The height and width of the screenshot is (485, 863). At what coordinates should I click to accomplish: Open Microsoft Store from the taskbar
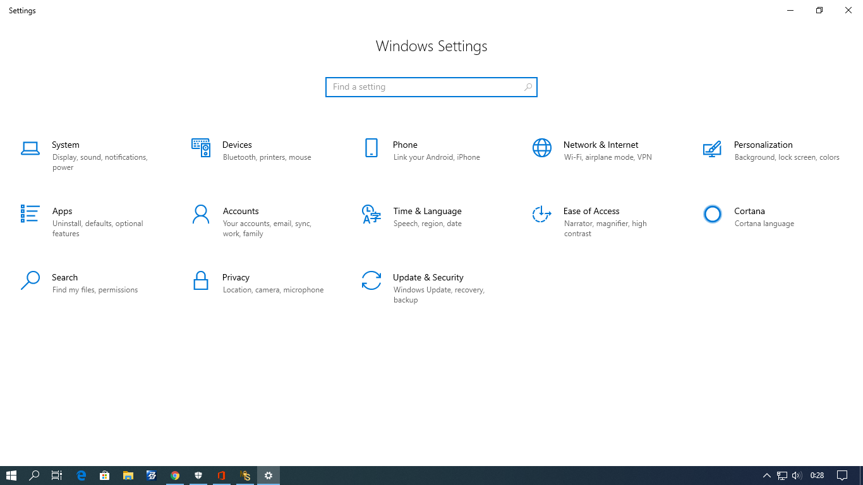105,476
